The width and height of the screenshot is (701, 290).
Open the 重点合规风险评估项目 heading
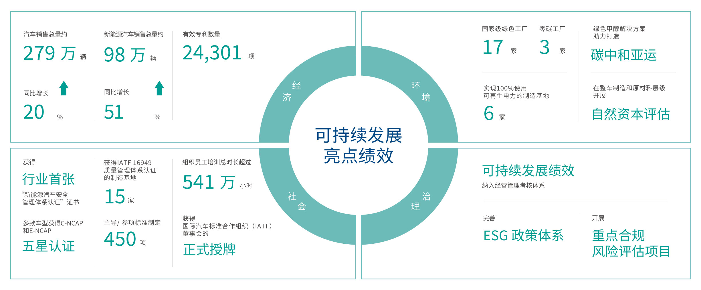pyautogui.click(x=631, y=243)
